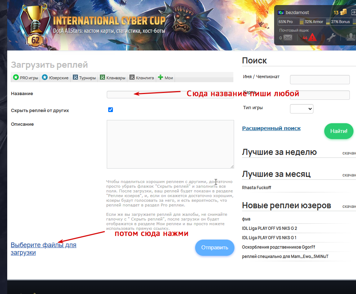The image size is (356, 294).
Task: Open the фыв replay entry
Action: pyautogui.click(x=246, y=219)
